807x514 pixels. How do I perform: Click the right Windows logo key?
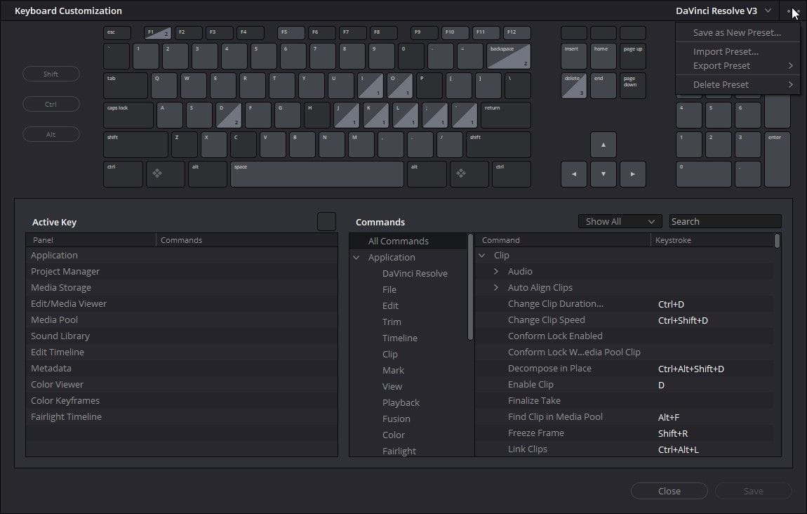469,174
